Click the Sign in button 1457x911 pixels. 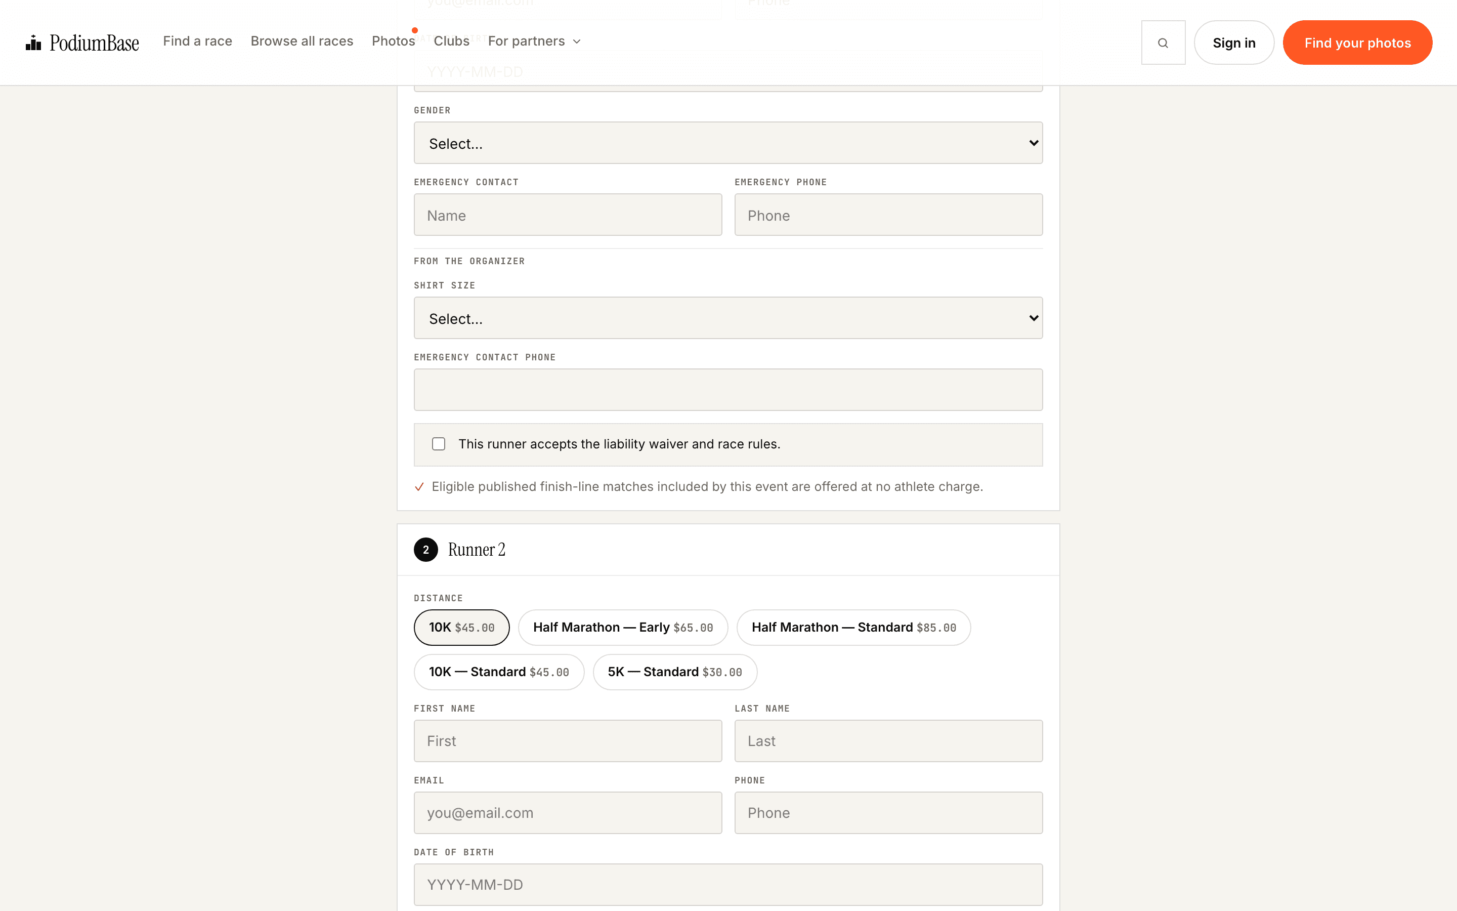(x=1233, y=43)
